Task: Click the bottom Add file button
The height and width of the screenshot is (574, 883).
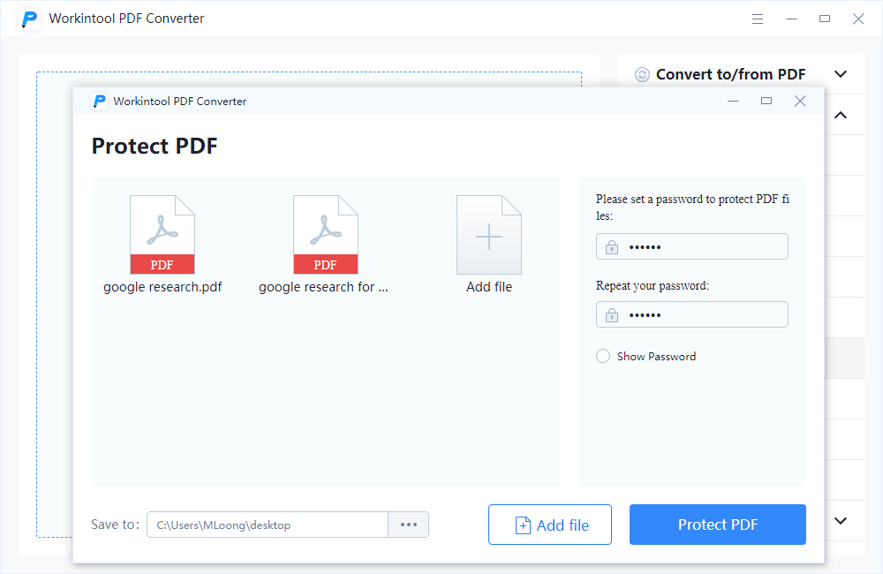Action: click(x=549, y=525)
